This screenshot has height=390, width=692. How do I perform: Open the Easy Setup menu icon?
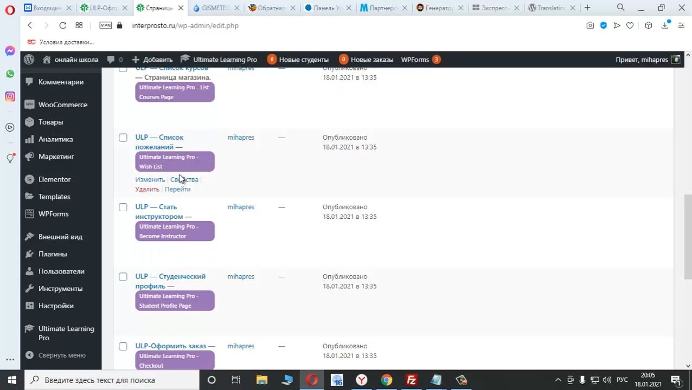pyautogui.click(x=681, y=25)
